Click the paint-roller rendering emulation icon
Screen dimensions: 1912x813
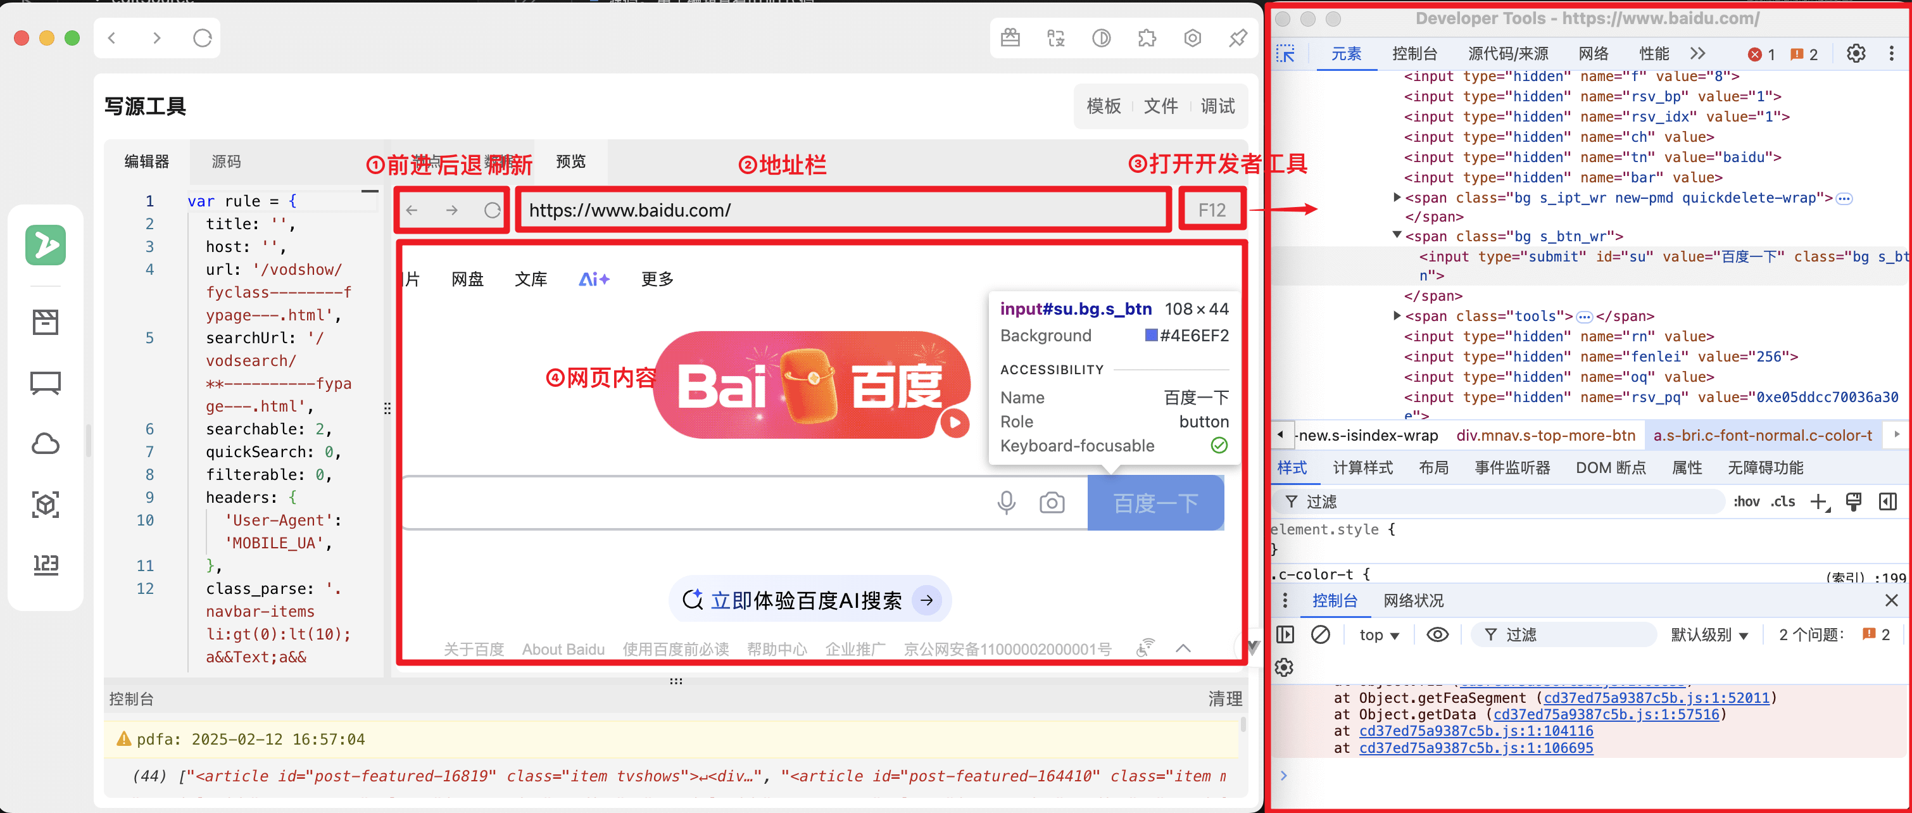[1853, 502]
